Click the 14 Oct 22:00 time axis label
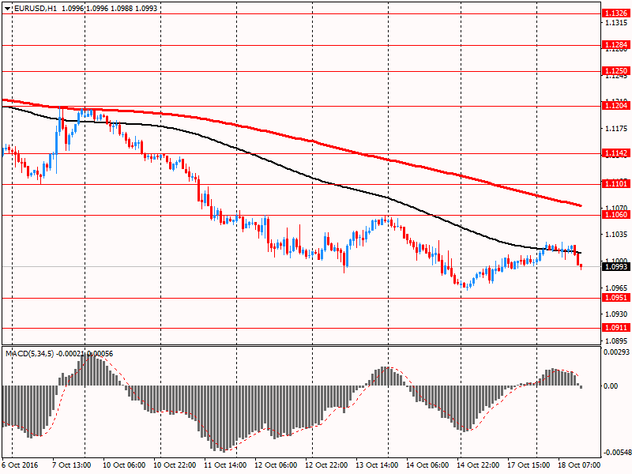 479,465
